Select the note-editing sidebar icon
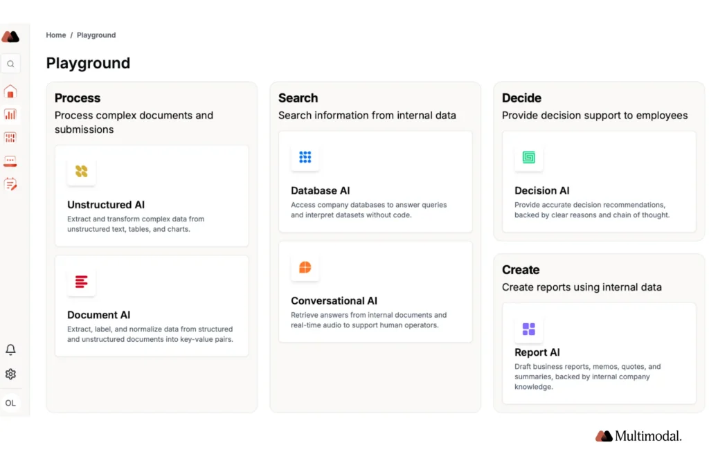 tap(10, 183)
